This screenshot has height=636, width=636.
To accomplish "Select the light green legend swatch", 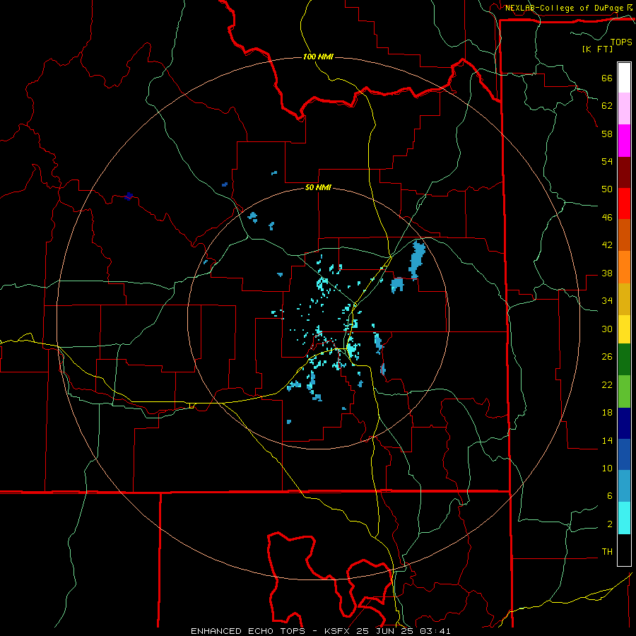I will (x=624, y=391).
